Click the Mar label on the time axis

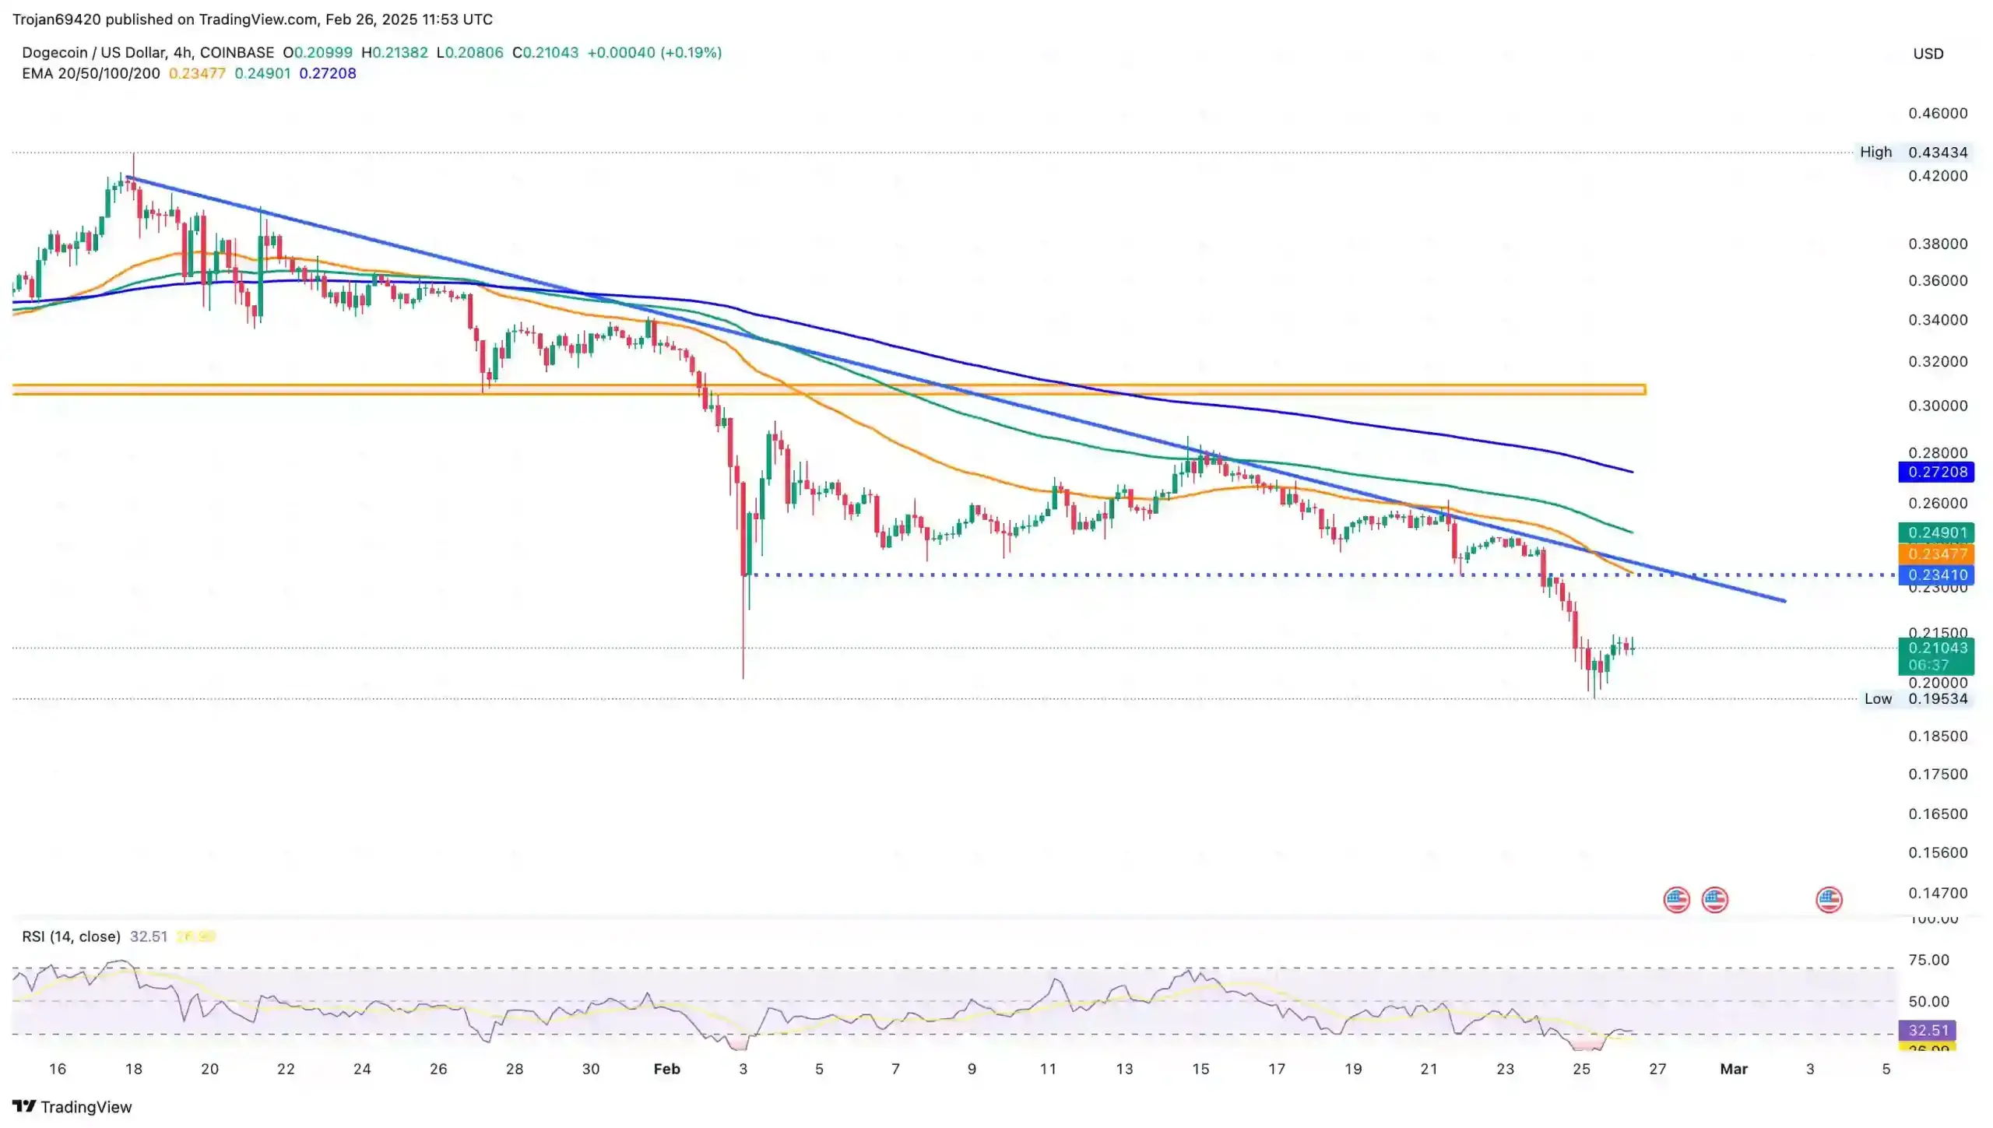(x=1734, y=1070)
